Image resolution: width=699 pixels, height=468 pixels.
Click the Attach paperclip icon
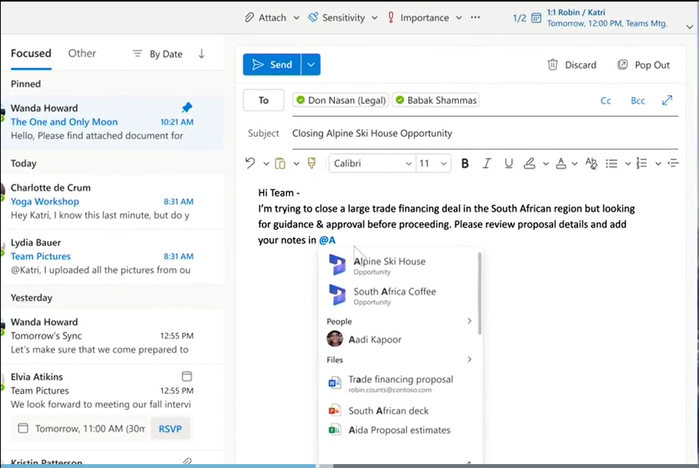pos(249,18)
